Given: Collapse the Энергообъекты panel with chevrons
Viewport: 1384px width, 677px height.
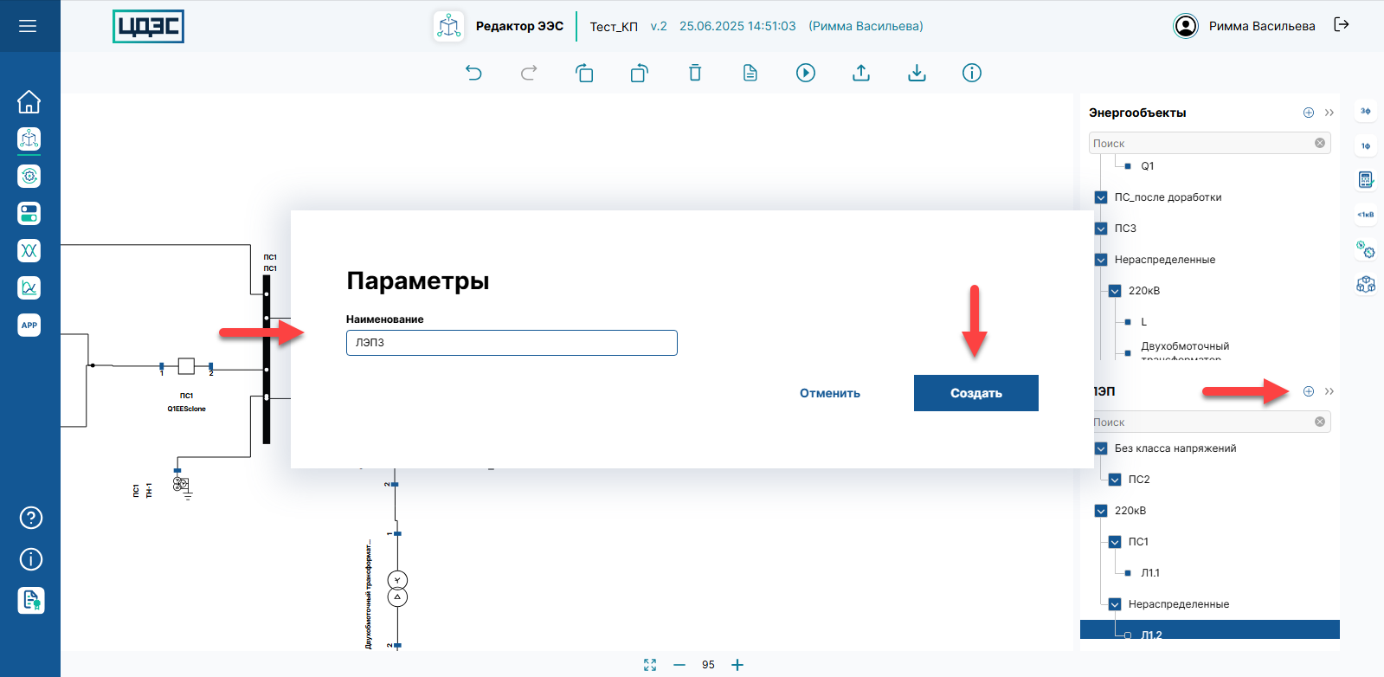Looking at the screenshot, I should pyautogui.click(x=1329, y=113).
